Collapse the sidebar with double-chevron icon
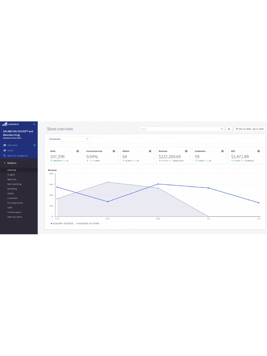Screen dimensions: 267x356 pyautogui.click(x=34, y=124)
